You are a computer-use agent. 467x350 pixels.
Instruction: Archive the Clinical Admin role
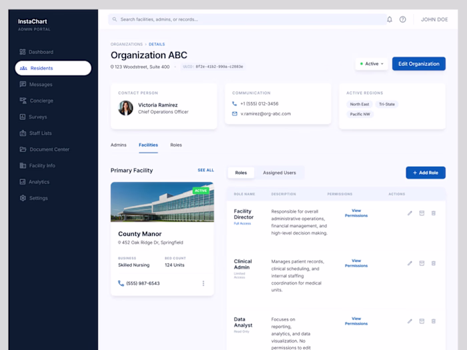422,263
